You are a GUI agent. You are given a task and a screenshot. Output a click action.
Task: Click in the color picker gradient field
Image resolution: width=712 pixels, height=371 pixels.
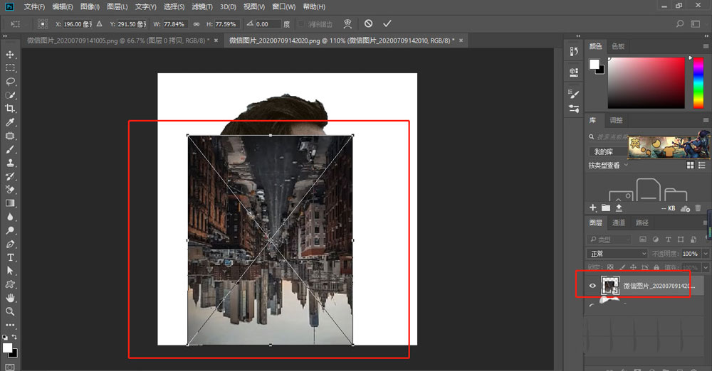pyautogui.click(x=646, y=82)
